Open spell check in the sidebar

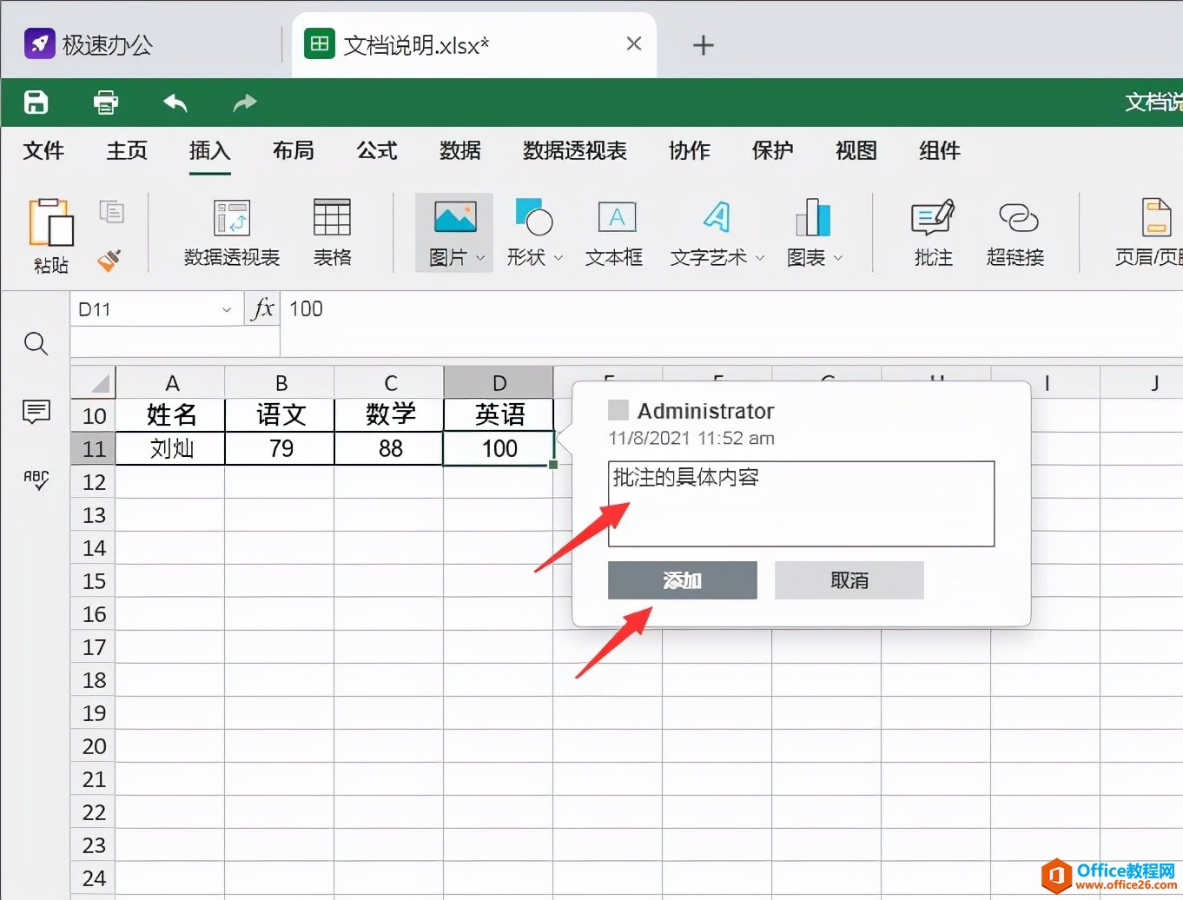36,480
